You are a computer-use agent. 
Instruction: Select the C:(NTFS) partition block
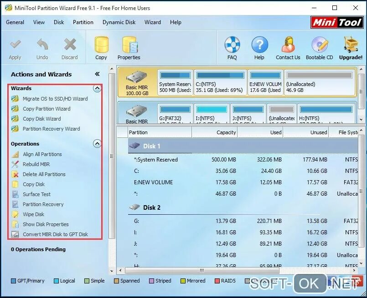tap(220, 82)
